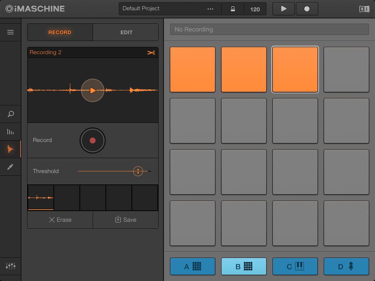Save Recording 2
The height and width of the screenshot is (281, 375).
point(126,220)
